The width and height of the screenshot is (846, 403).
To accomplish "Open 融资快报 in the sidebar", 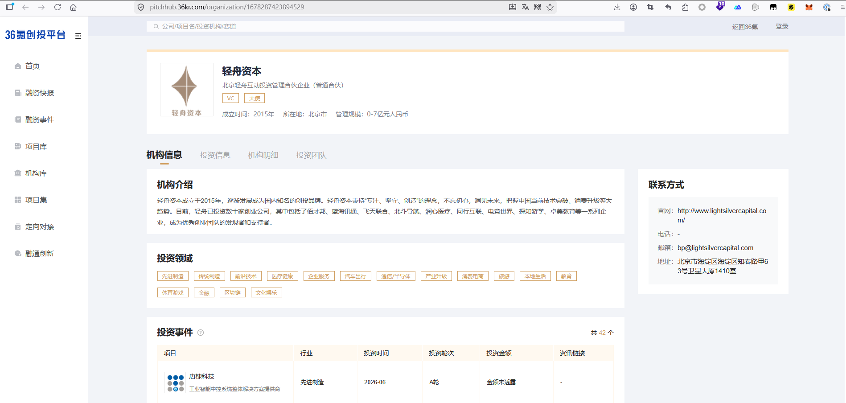I will (40, 93).
